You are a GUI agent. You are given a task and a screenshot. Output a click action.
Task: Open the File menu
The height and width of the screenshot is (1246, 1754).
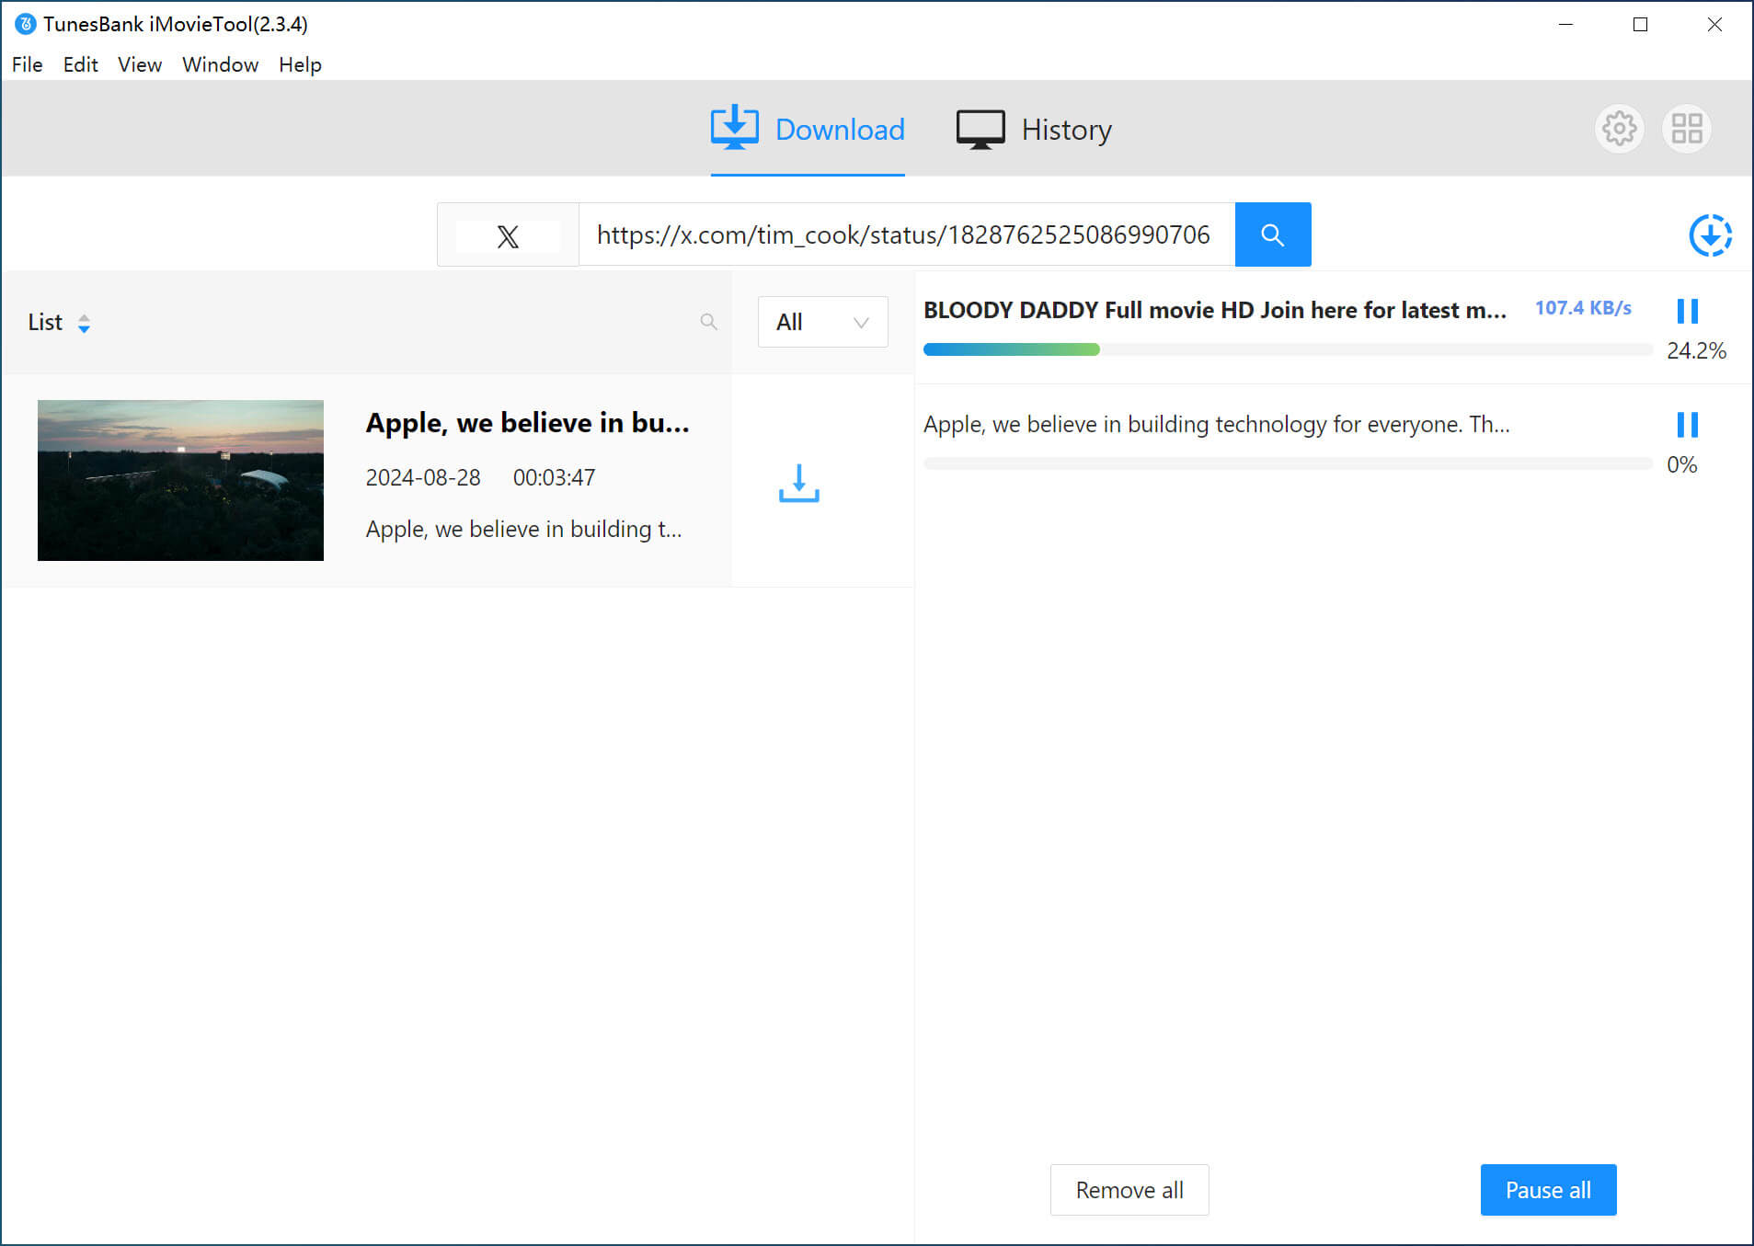(27, 64)
